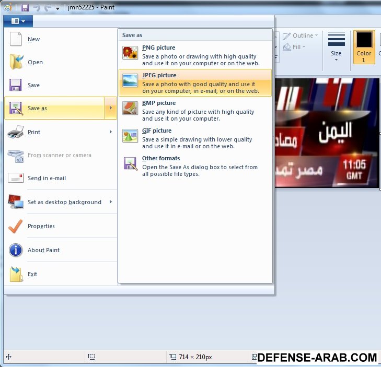Open the Size dropdown in the ribbon

click(x=336, y=47)
